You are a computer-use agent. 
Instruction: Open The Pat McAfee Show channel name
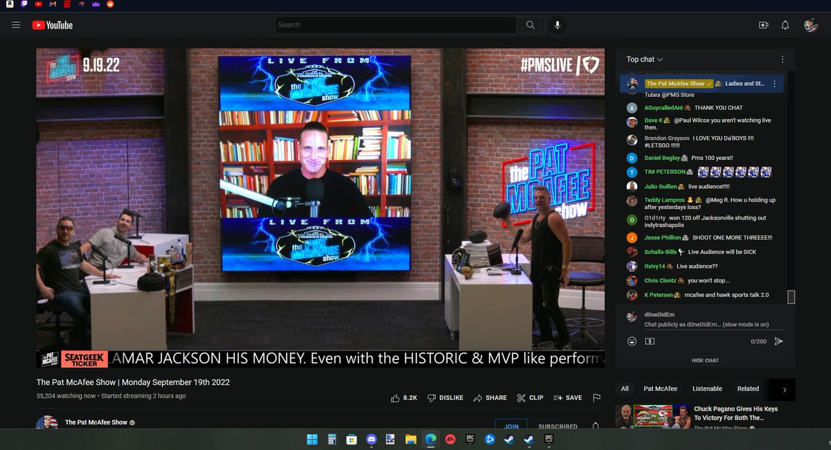[96, 422]
